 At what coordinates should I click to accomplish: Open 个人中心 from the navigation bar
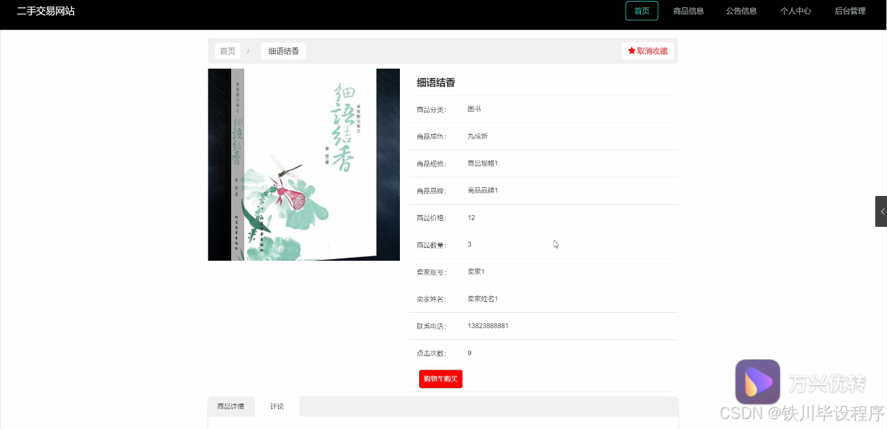(796, 11)
